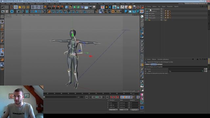The width and height of the screenshot is (210, 118).
Task: Click the Record Active Objects button
Action: click(112, 97)
